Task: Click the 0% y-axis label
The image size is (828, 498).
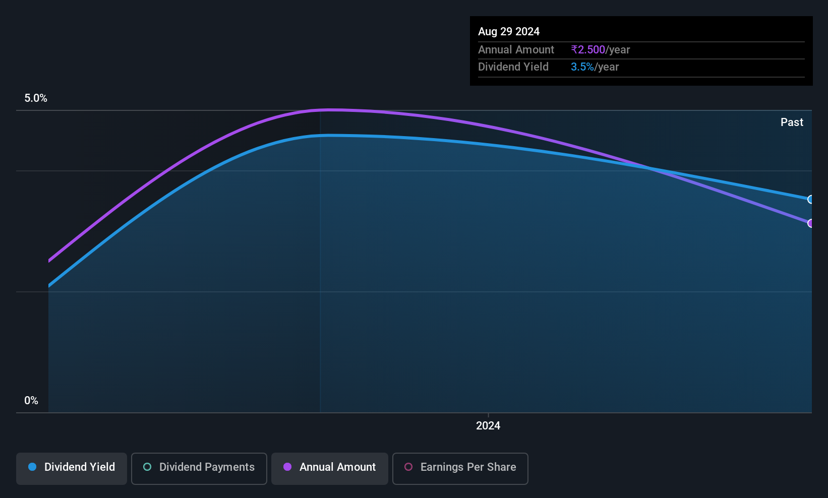Action: 31,401
